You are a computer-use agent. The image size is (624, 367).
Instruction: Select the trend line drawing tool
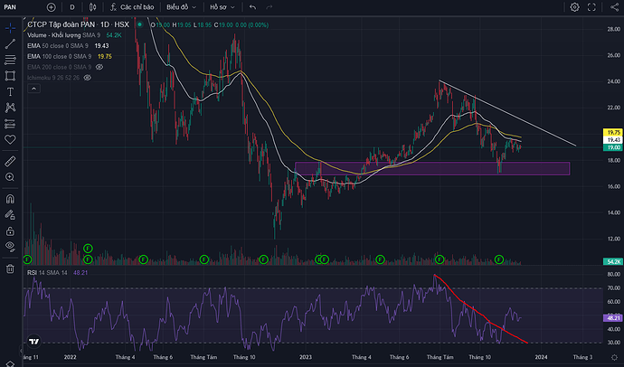(10, 43)
